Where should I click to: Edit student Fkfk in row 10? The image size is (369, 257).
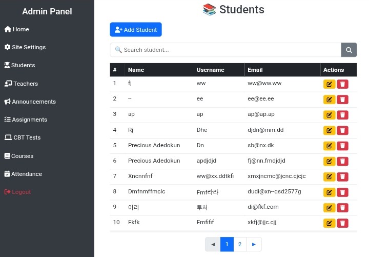point(329,223)
